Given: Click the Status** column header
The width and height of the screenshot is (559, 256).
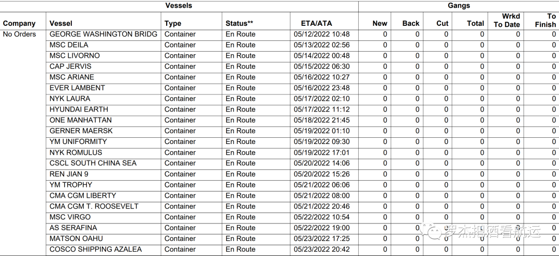Looking at the screenshot, I should pyautogui.click(x=239, y=23).
